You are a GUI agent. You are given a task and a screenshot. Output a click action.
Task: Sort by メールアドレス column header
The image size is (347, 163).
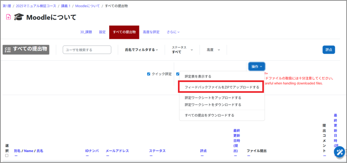coord(117,151)
